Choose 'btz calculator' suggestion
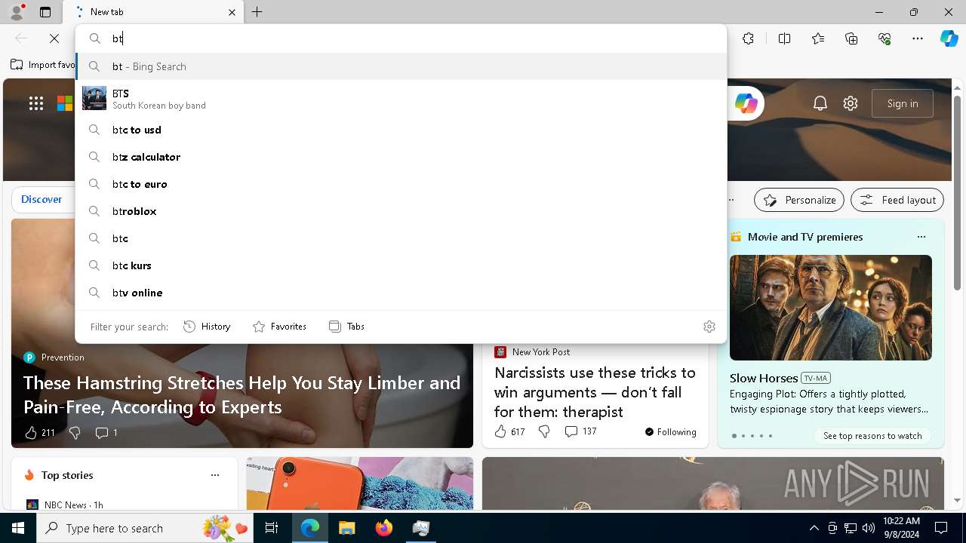966x543 pixels. tap(401, 157)
